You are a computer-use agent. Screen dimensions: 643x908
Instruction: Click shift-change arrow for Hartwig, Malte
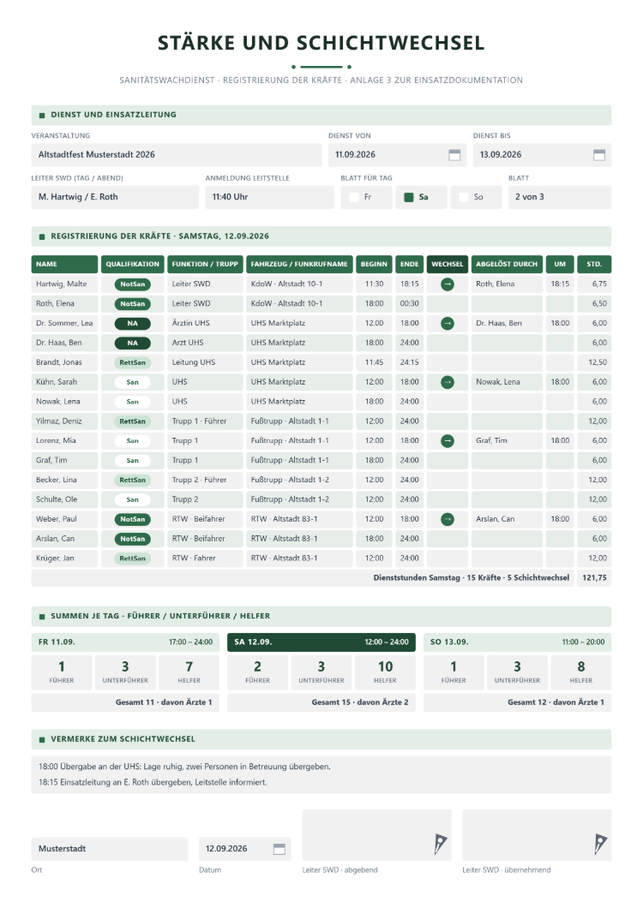(448, 284)
